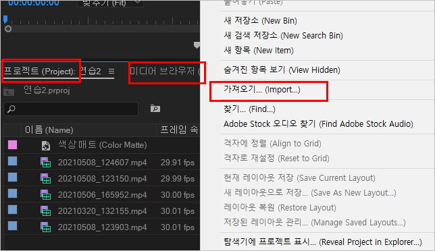Click the 29.91 fps value

[x=178, y=163]
